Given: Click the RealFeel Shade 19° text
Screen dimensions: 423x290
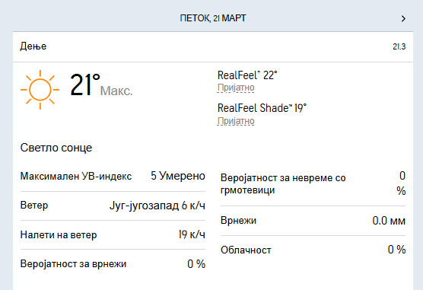Looking at the screenshot, I should point(262,108).
